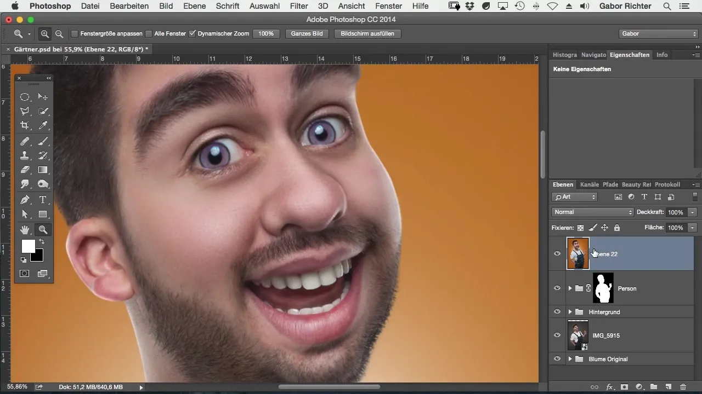Lock image pixels with brush icon
The width and height of the screenshot is (702, 394).
click(592, 228)
